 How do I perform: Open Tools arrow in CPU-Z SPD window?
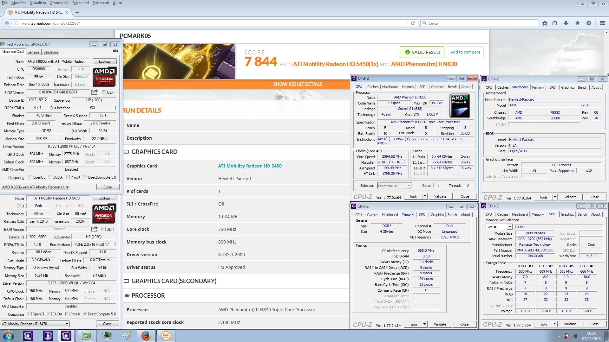point(554,324)
